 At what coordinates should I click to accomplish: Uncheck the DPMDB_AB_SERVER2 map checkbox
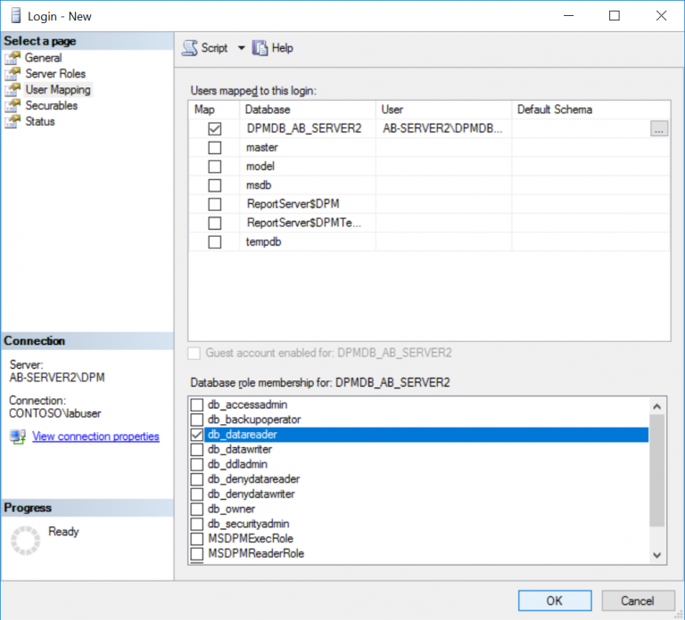[214, 128]
